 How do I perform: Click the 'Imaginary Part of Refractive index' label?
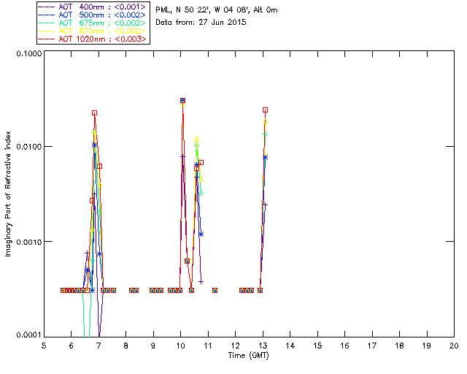[x=8, y=194]
